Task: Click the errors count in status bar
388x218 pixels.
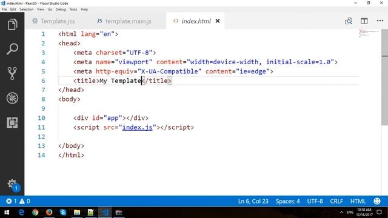Action: [12, 201]
